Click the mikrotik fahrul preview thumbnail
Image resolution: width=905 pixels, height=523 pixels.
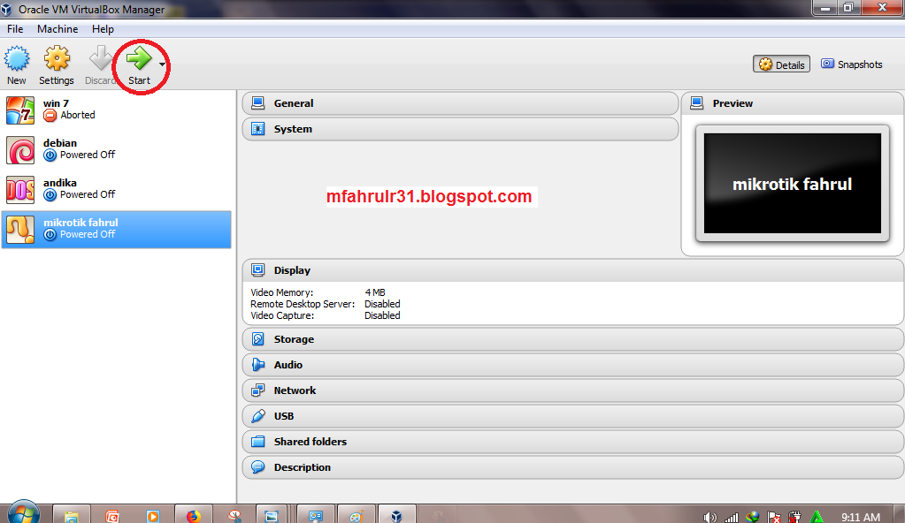point(793,184)
